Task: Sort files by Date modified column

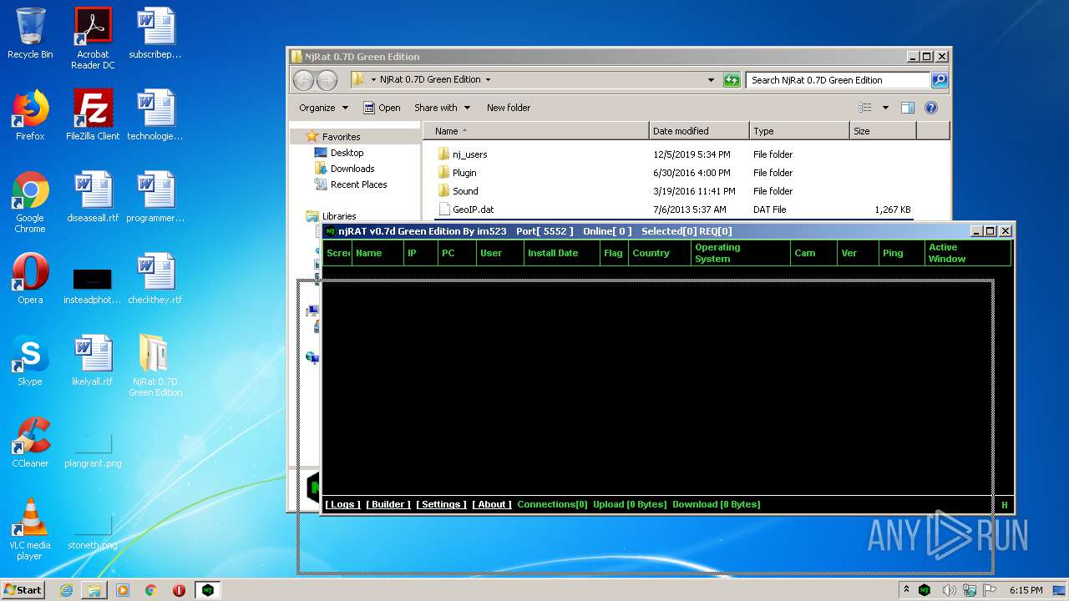Action: tap(699, 131)
